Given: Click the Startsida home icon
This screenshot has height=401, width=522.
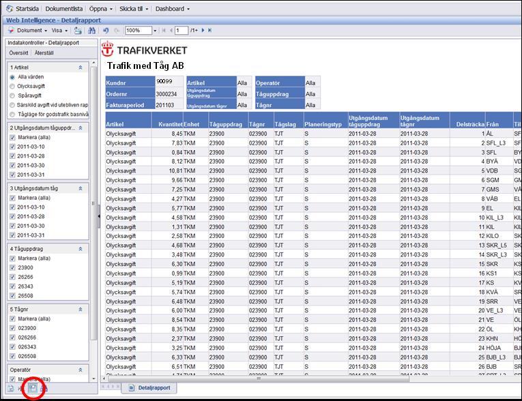Looking at the screenshot, I should tap(10, 9).
